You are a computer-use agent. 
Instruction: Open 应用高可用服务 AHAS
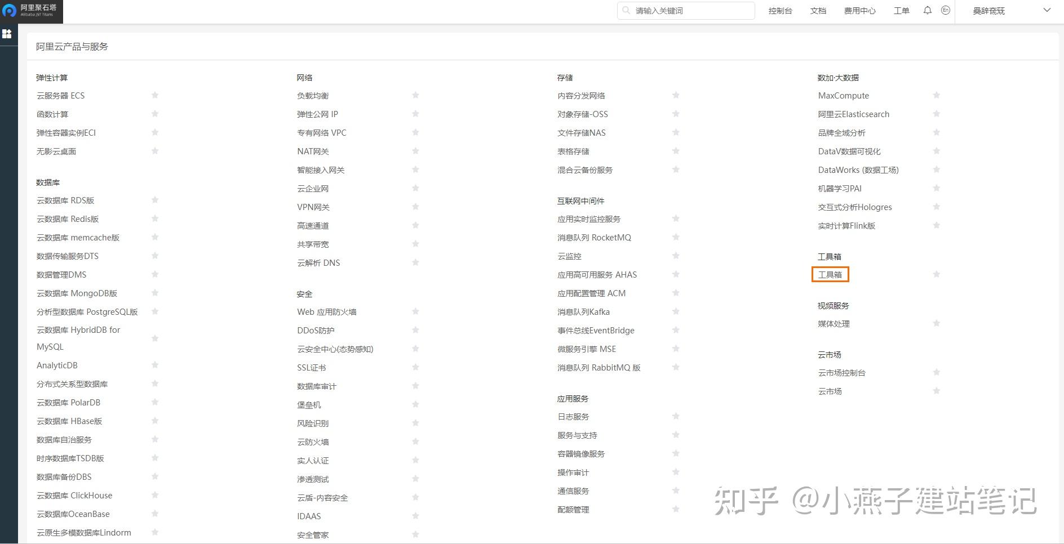(x=597, y=275)
